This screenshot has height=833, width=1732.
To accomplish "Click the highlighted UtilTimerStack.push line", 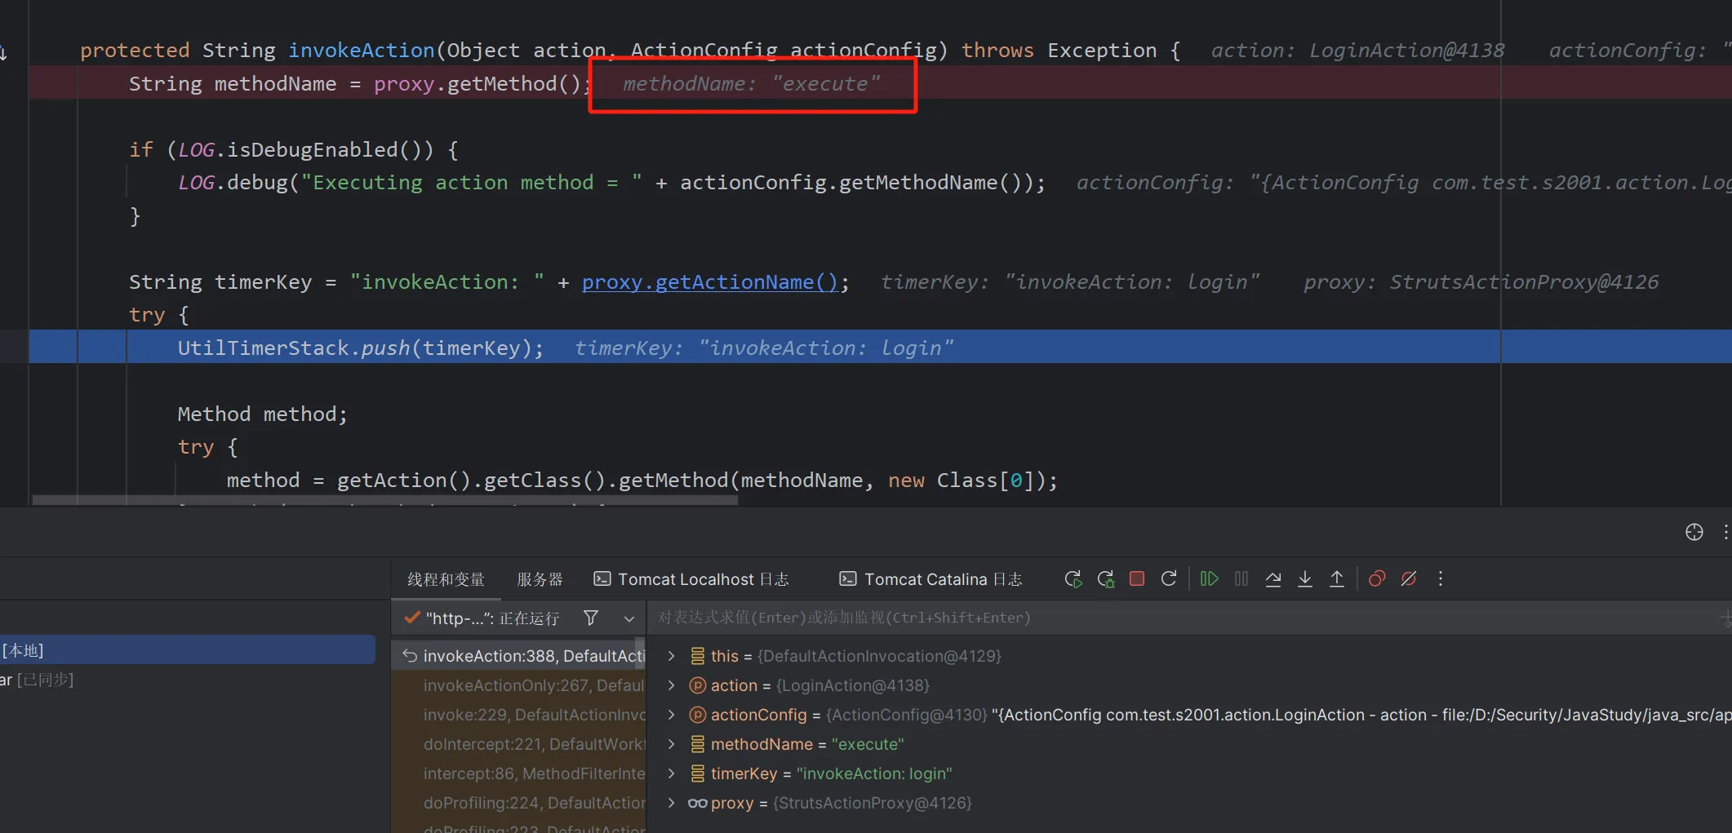I will pos(880,347).
